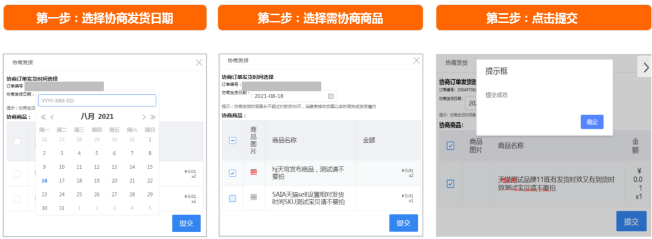Image resolution: width=652 pixels, height=239 pixels.
Task: Click red product thumbnail for hj天穹 item
Action: [x=253, y=172]
